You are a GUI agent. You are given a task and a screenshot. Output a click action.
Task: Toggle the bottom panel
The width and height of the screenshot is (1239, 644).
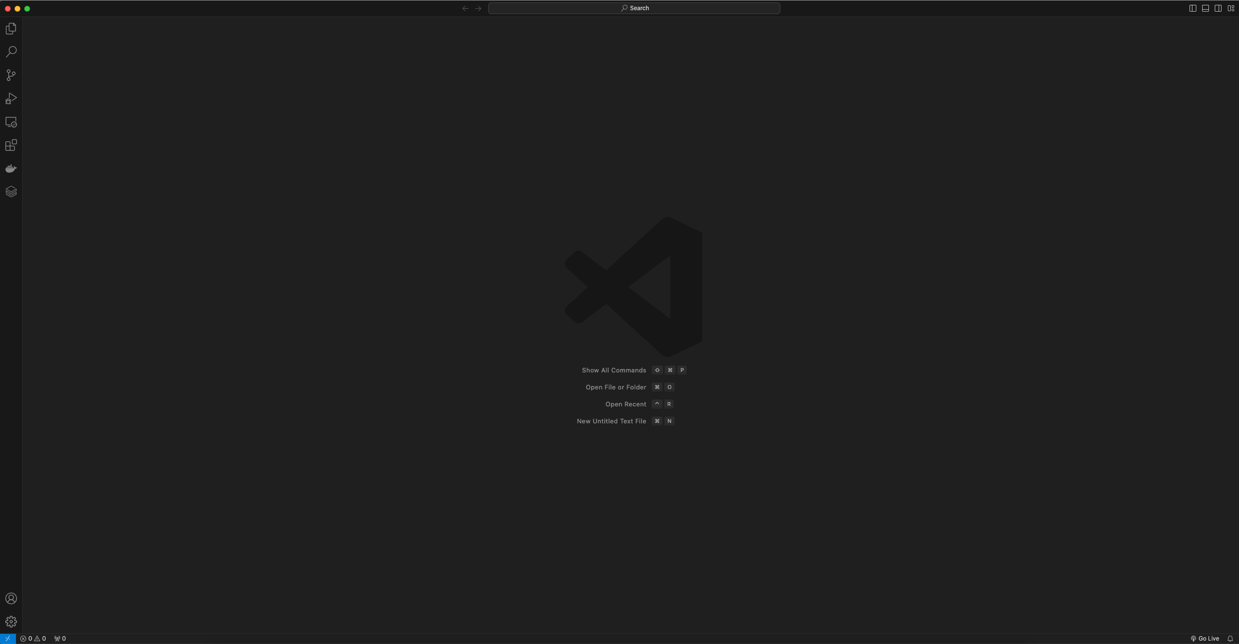[1206, 8]
